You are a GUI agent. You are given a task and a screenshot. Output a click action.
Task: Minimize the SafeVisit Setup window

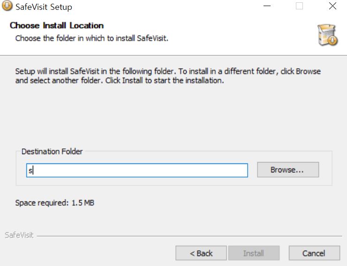pyautogui.click(x=267, y=6)
